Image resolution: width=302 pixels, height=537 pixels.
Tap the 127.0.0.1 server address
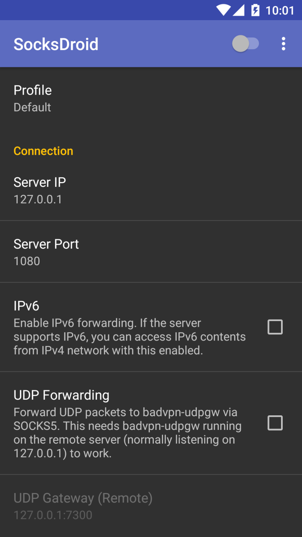coord(38,199)
